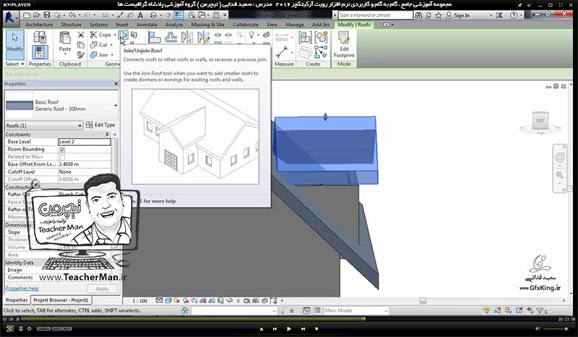Click the Favorites star icon in title bar

pos(439,15)
